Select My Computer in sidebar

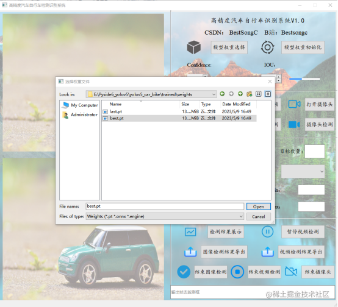click(80, 105)
